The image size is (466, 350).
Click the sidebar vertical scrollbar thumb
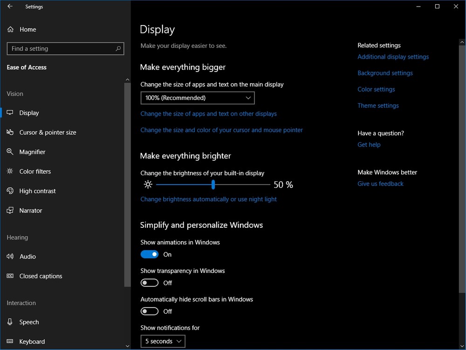[x=128, y=185]
